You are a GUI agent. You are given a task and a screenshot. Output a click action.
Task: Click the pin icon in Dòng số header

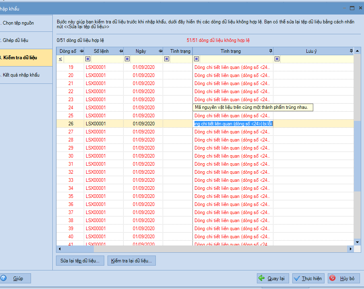click(81, 51)
